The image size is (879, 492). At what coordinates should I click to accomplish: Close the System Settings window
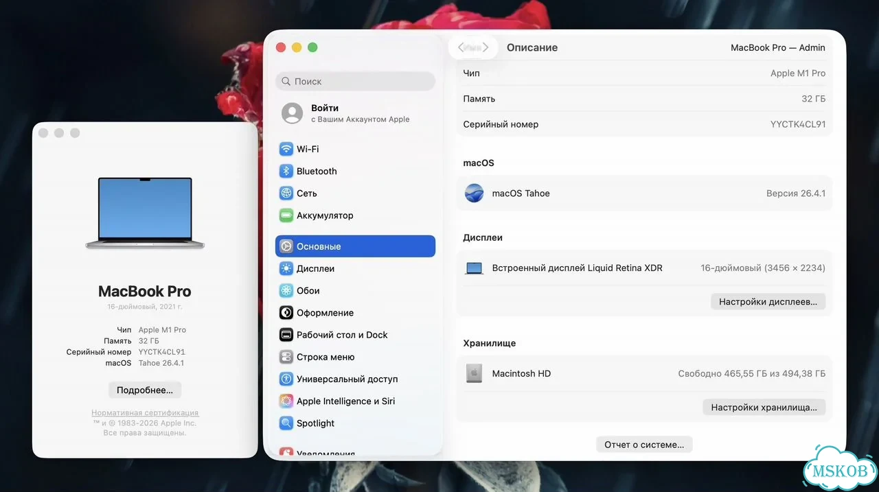point(280,47)
